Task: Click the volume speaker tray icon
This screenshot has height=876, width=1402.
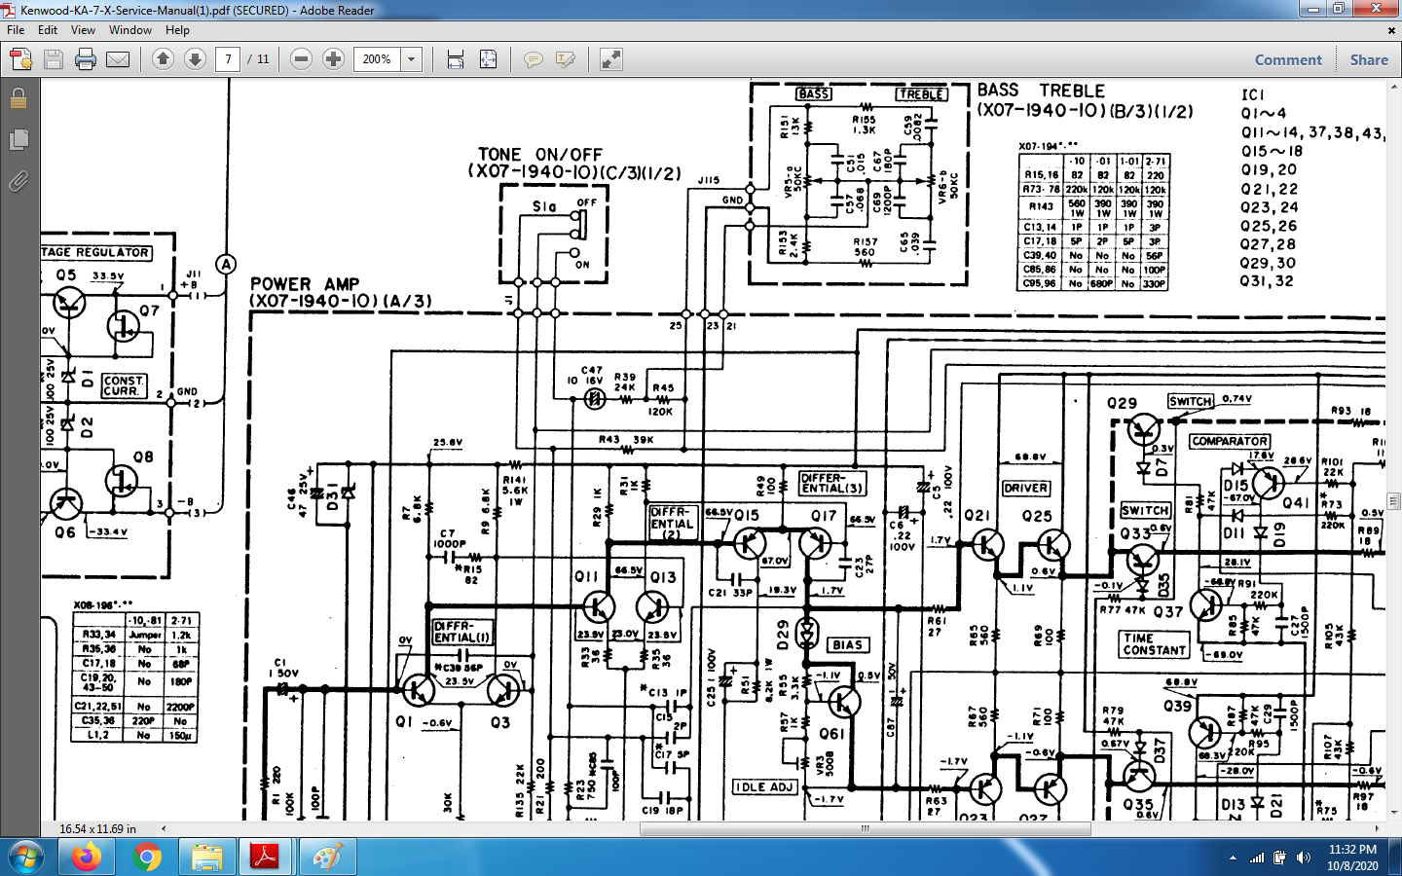Action: 1304,858
